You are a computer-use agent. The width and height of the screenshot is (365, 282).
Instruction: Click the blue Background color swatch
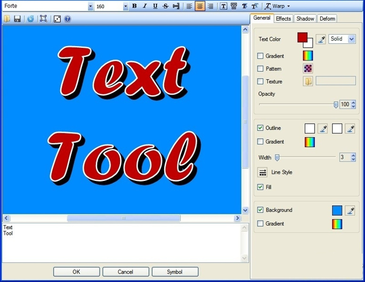(x=337, y=211)
